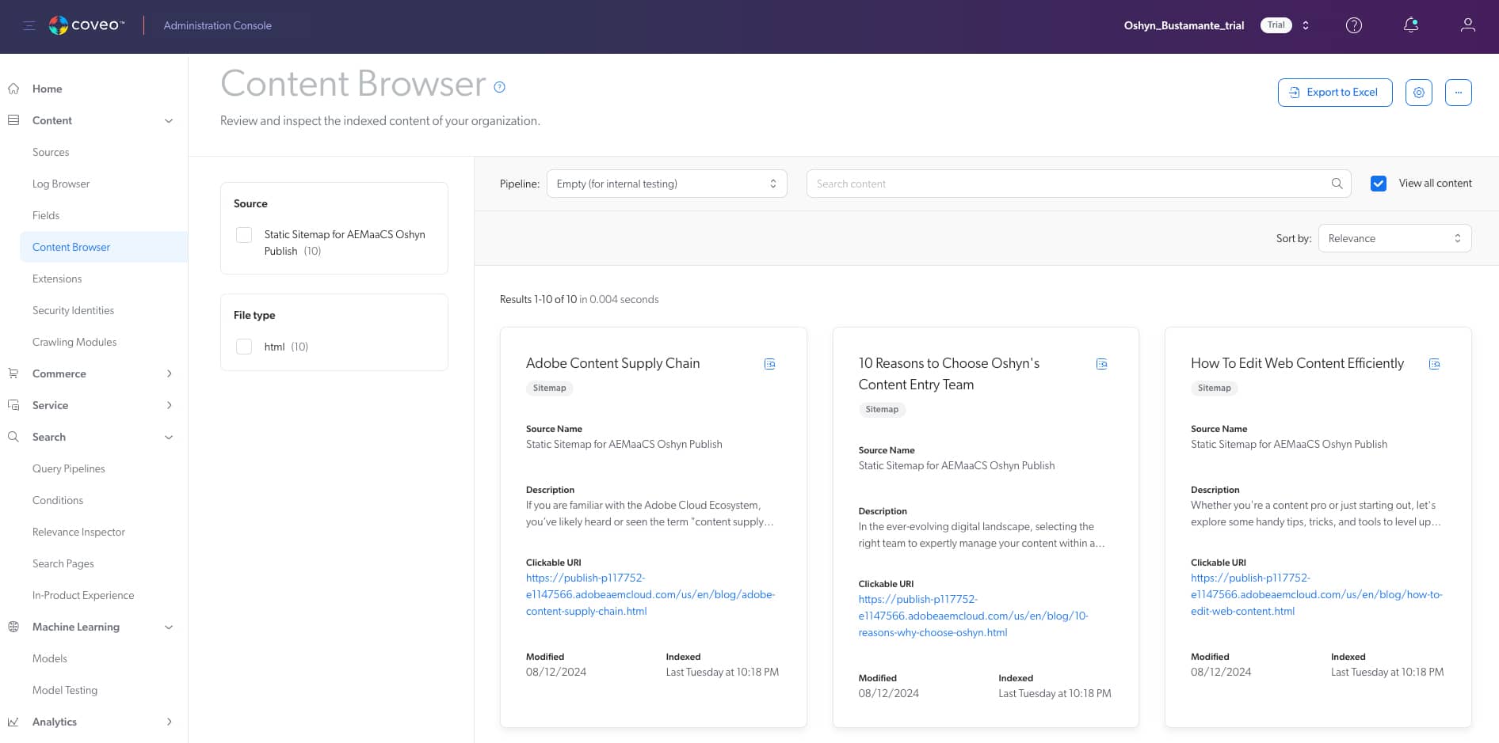
Task: Open Content Browser settings gear icon
Action: [1419, 92]
